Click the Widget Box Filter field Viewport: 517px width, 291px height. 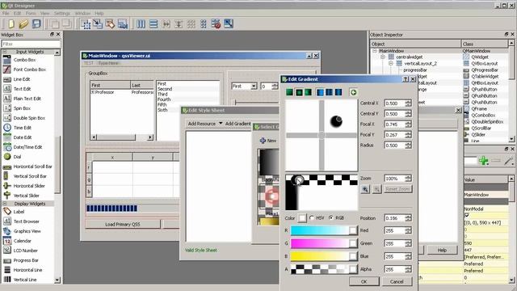coord(31,44)
